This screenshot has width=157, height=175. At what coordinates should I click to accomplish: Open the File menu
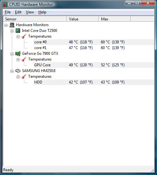click(8, 12)
